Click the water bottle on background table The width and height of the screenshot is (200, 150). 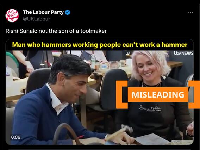(93, 61)
